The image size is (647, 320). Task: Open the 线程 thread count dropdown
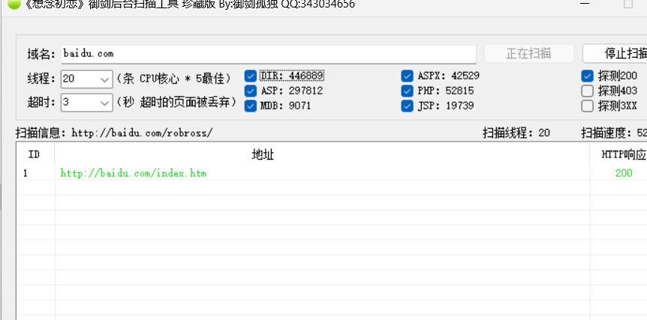pyautogui.click(x=86, y=79)
